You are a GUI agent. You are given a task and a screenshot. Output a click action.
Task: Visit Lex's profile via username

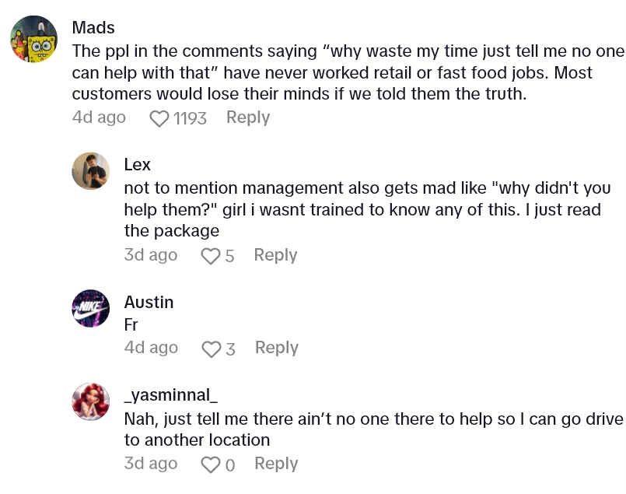[x=138, y=165]
